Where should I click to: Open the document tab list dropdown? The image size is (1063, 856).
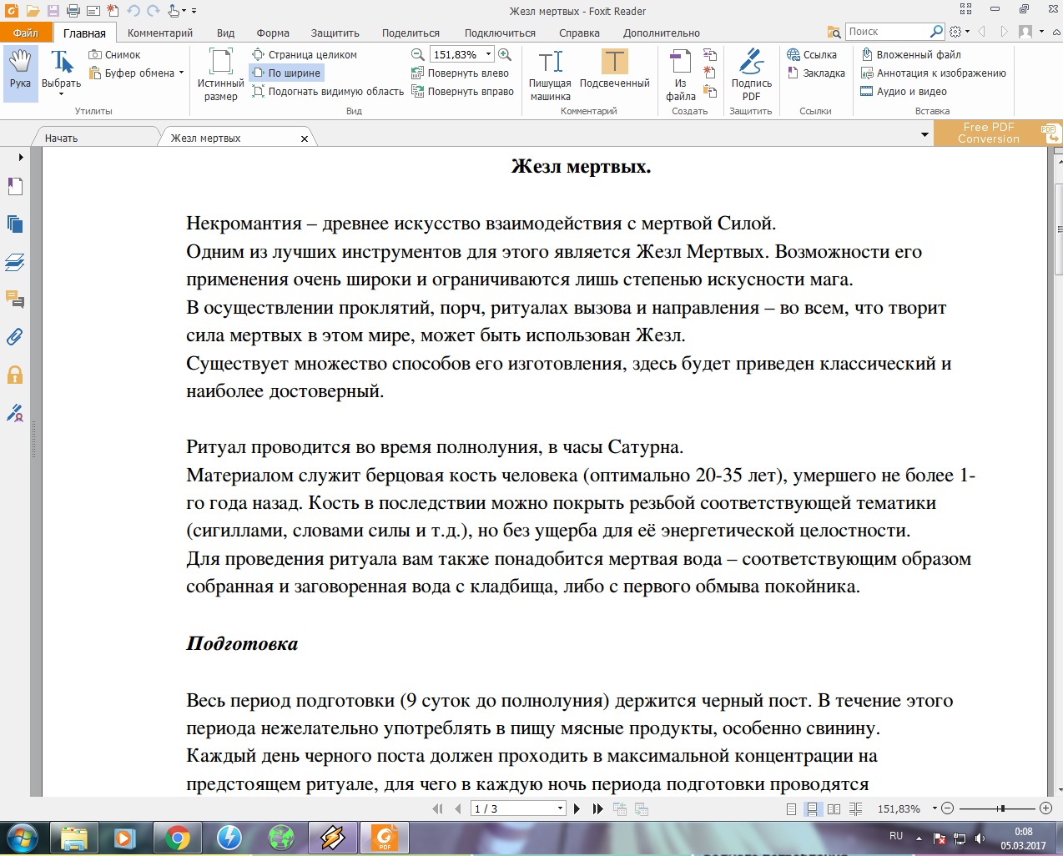point(924,134)
